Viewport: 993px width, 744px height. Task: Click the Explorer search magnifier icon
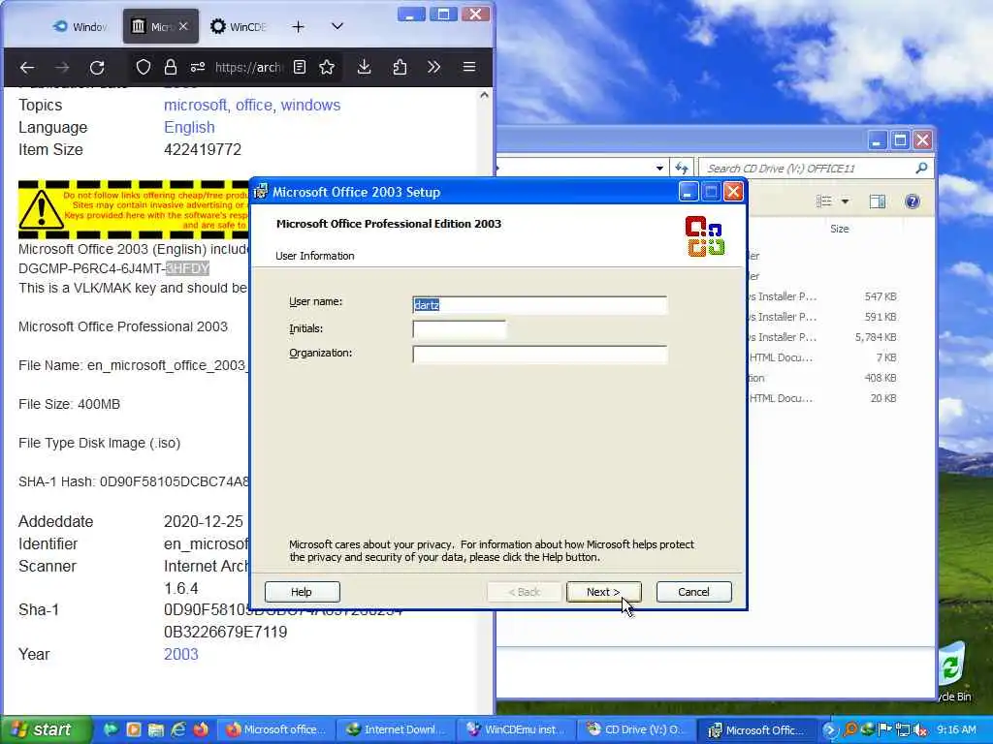(921, 168)
